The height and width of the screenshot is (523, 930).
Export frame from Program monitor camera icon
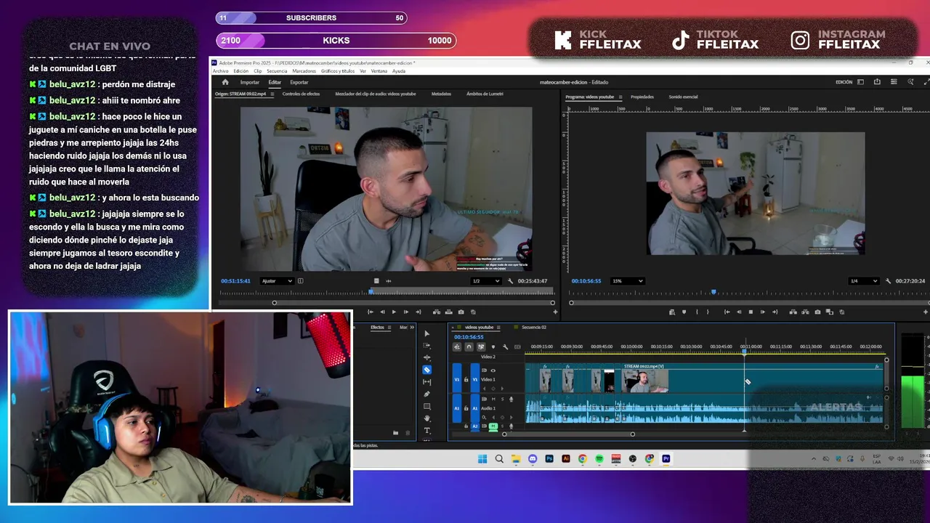coord(817,312)
